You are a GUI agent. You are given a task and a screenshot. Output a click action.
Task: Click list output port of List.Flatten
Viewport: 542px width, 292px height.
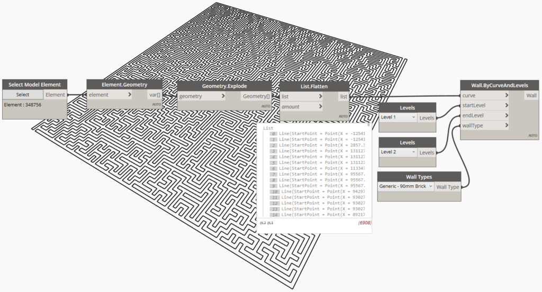click(344, 97)
